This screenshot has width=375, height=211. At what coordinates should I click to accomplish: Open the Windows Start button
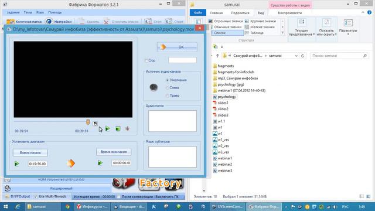point(5,206)
